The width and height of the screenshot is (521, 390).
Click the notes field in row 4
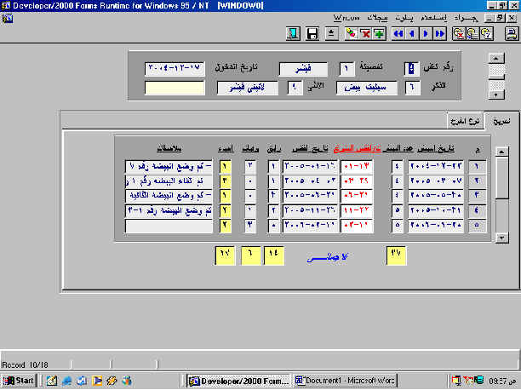[169, 211]
